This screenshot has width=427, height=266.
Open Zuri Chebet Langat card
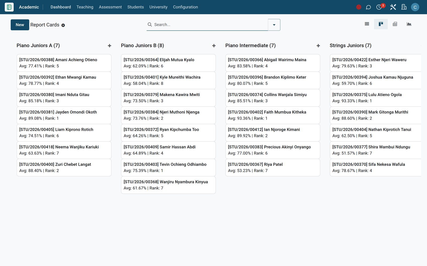point(64,168)
